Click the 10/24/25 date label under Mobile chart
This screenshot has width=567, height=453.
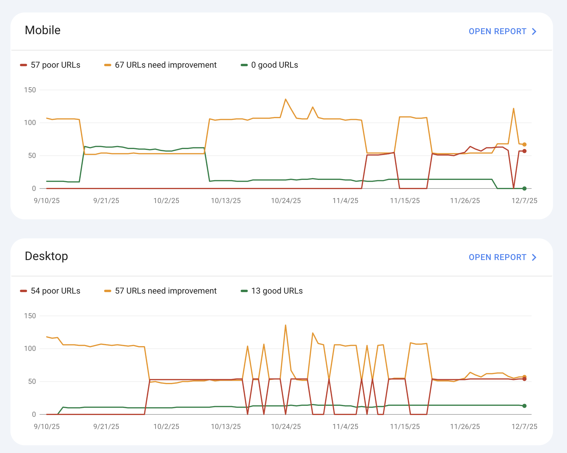click(286, 201)
